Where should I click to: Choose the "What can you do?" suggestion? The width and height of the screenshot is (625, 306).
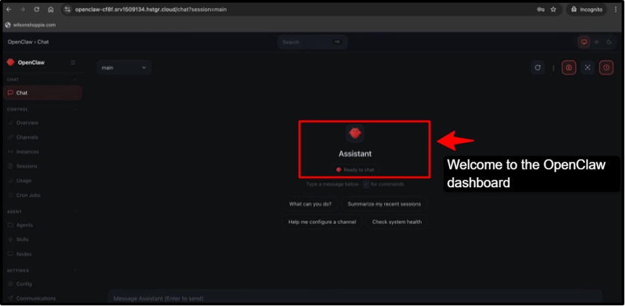310,204
